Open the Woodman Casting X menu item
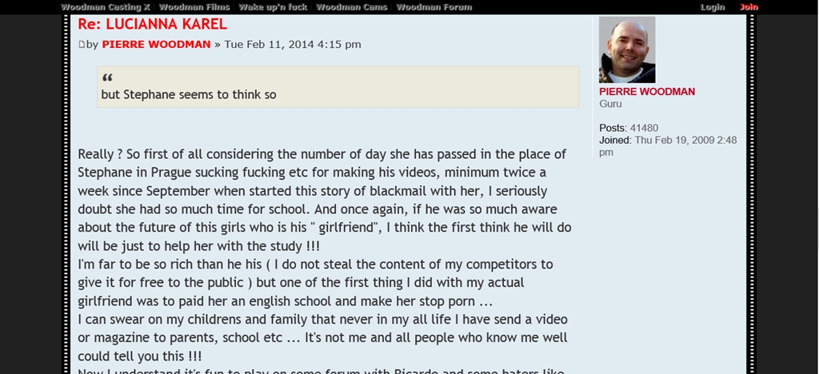The height and width of the screenshot is (374, 819). (106, 7)
